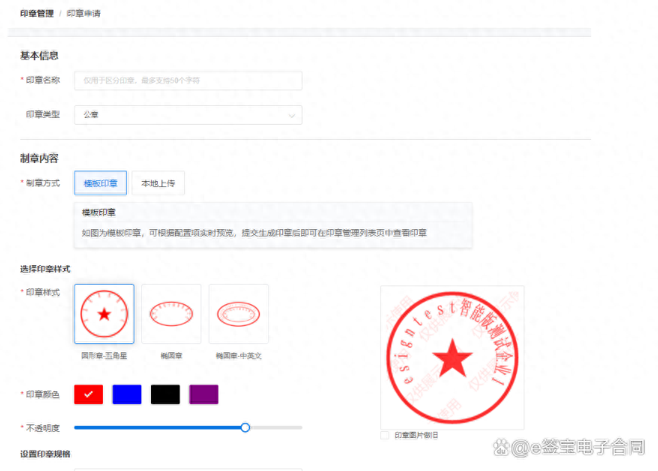Screen dimensions: 658x471
Task: Click the seal preview image
Action: pyautogui.click(x=452, y=358)
